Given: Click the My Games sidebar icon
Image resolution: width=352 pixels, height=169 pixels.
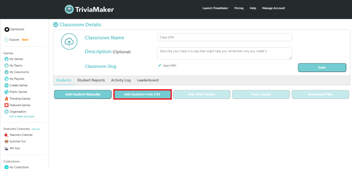Looking at the screenshot, I should click(7, 59).
